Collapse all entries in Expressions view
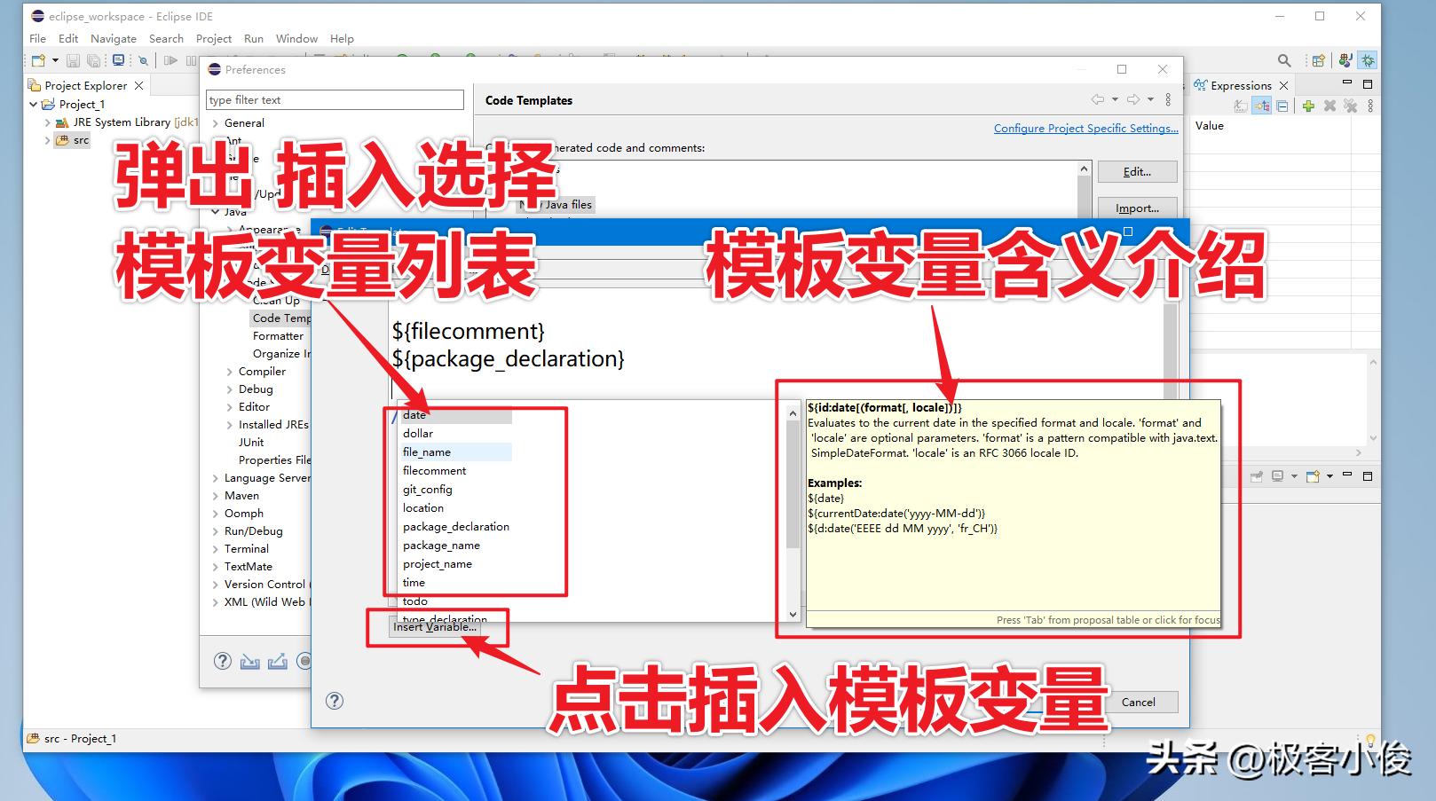The image size is (1436, 801). [x=1283, y=106]
